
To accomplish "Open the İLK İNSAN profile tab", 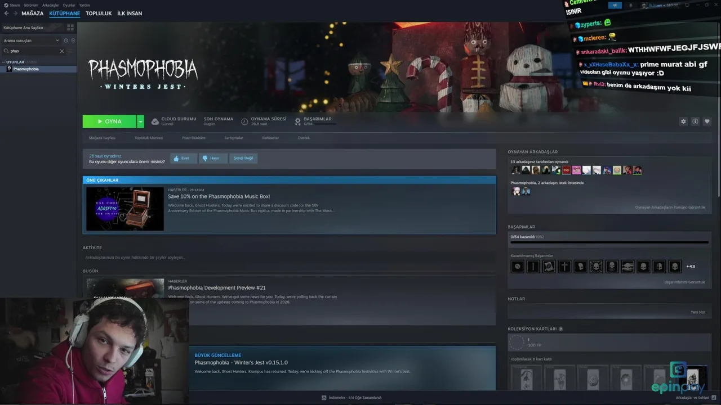I will pos(130,13).
